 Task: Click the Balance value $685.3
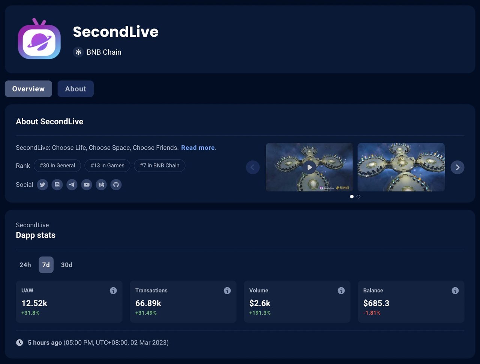coord(376,303)
